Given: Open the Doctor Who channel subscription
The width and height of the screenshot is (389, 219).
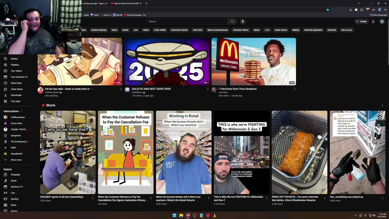Looking at the screenshot, I should click(x=16, y=123).
